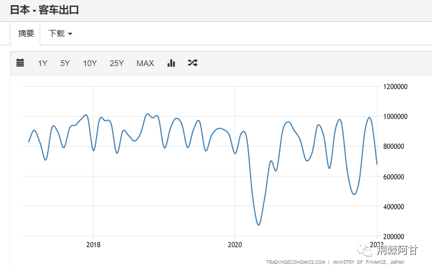Click the 2020 x-axis label
The width and height of the screenshot is (432, 269).
235,244
